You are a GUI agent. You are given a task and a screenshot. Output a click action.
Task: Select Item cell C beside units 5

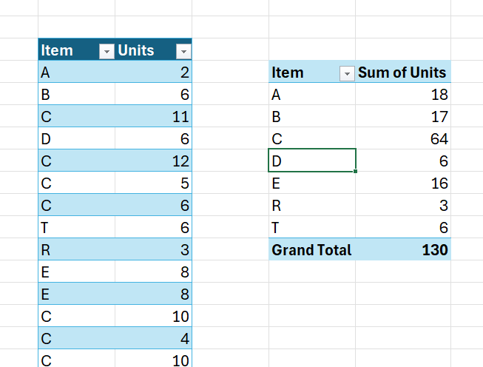point(76,183)
